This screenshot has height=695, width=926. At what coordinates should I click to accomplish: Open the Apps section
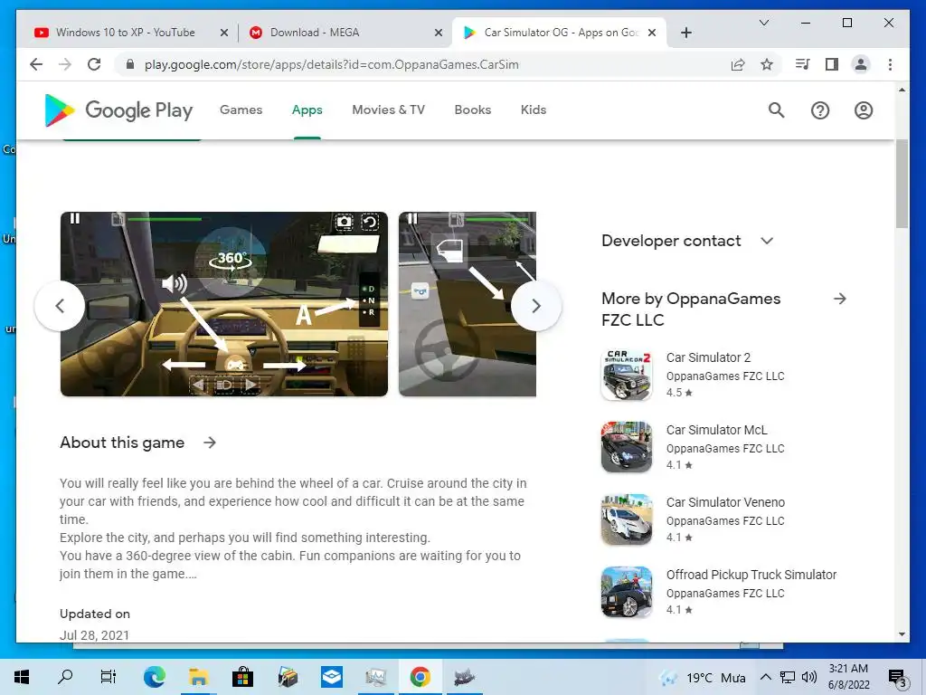click(x=307, y=109)
